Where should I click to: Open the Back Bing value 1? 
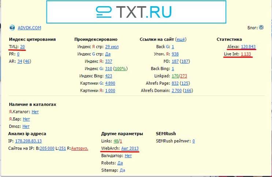coord(173,69)
